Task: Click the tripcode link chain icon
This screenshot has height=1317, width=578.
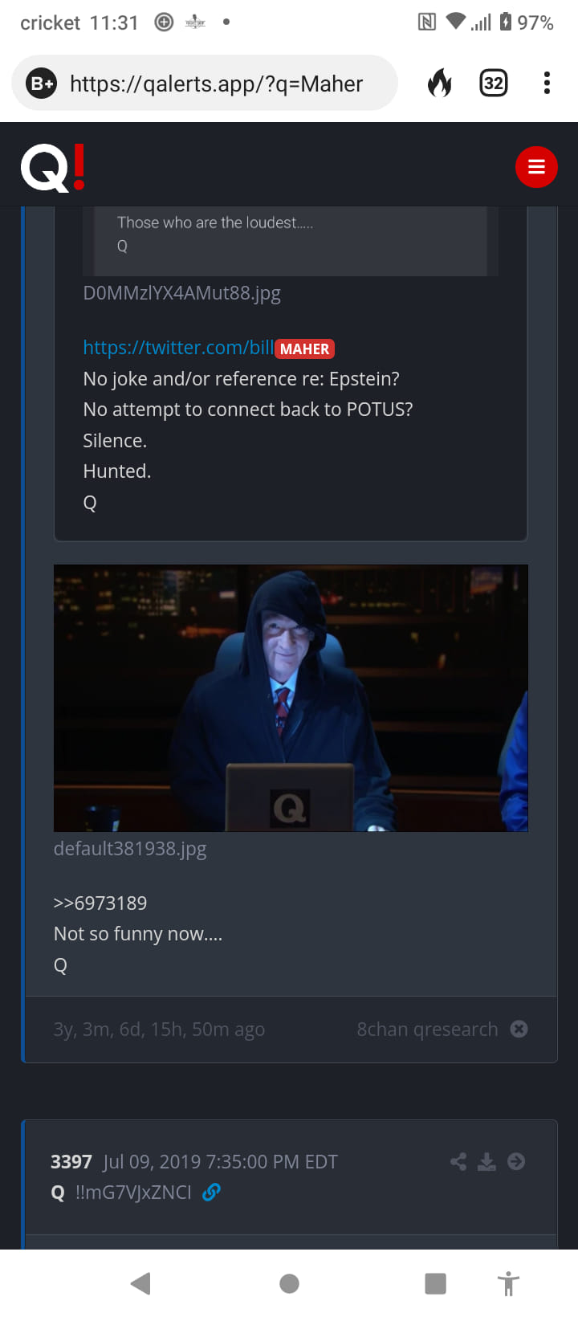Action: pos(211,1193)
